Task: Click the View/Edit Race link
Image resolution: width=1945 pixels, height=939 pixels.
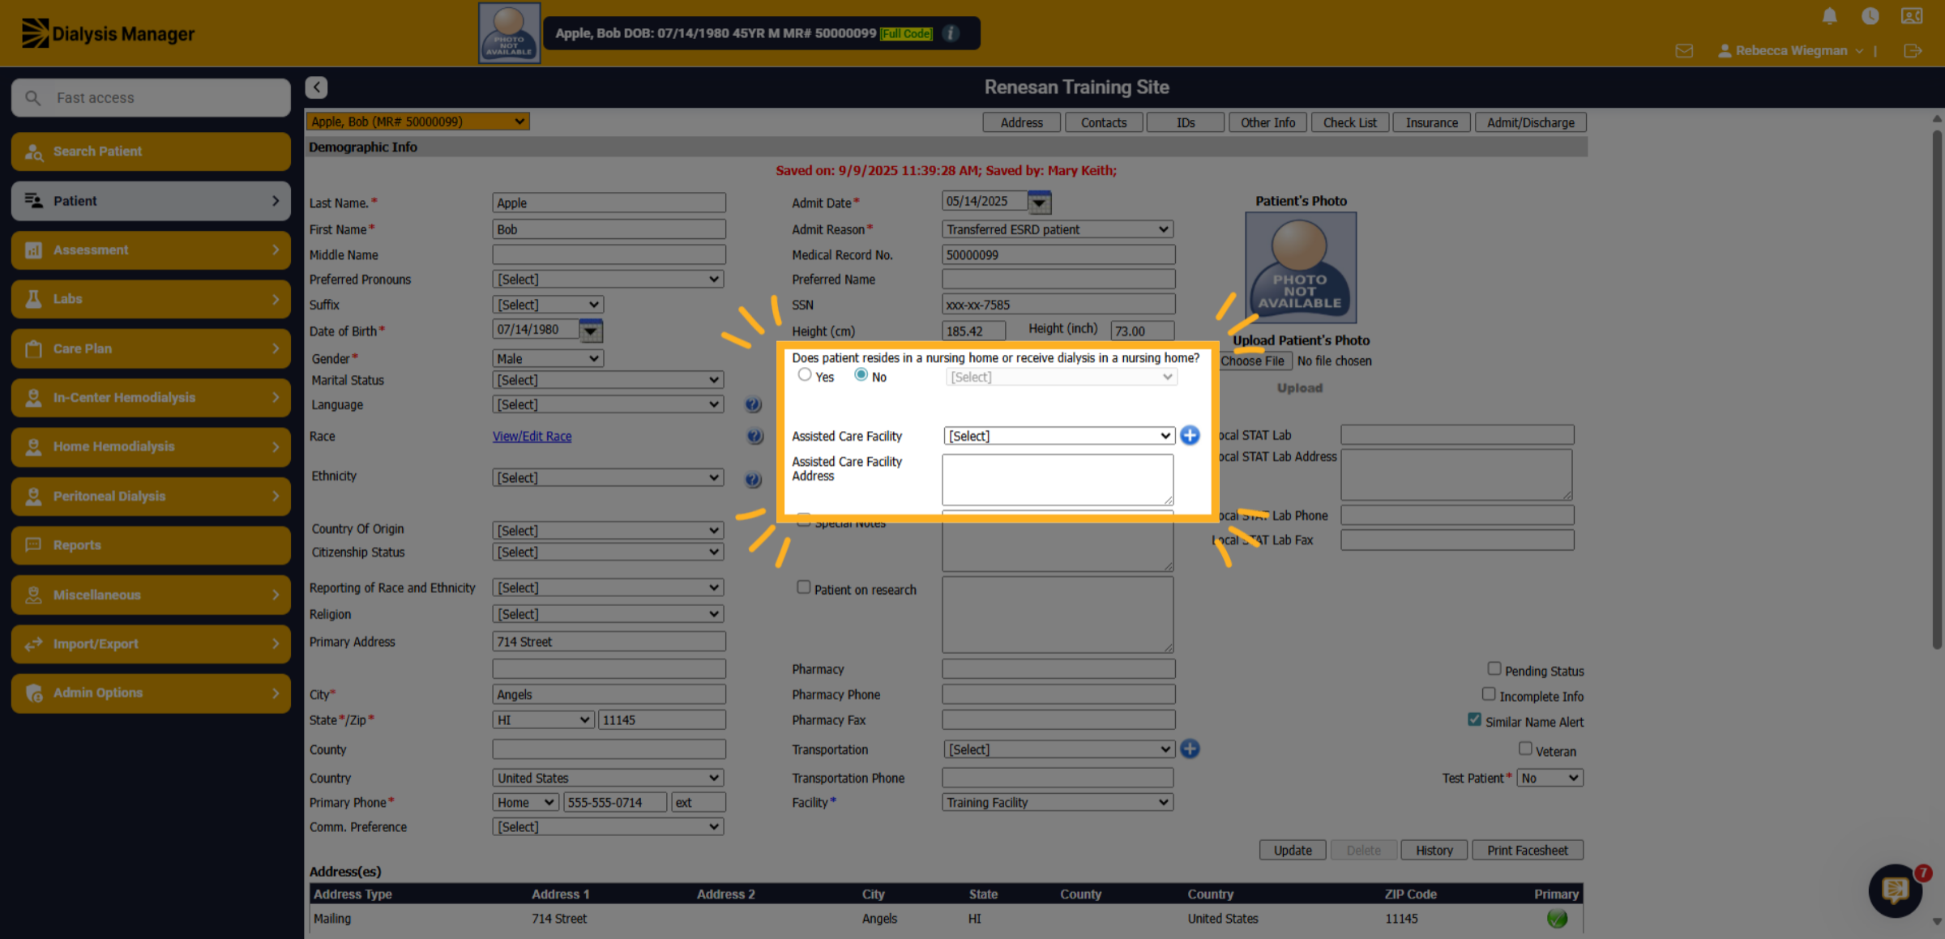Action: coord(532,436)
